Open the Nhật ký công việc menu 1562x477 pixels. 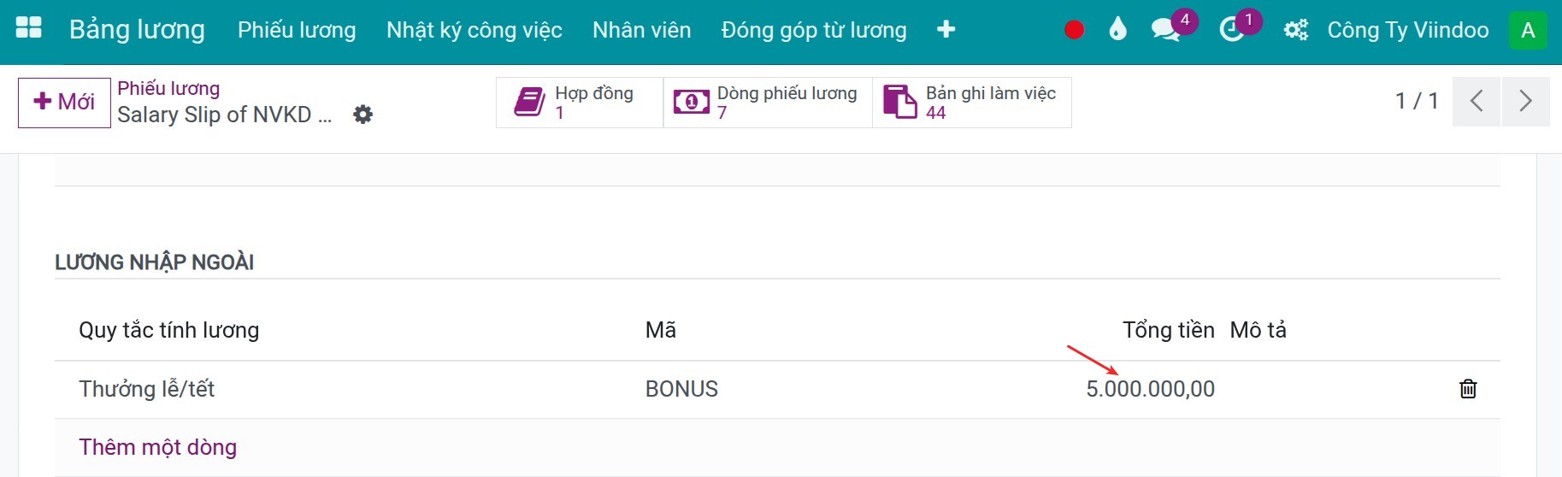click(474, 31)
